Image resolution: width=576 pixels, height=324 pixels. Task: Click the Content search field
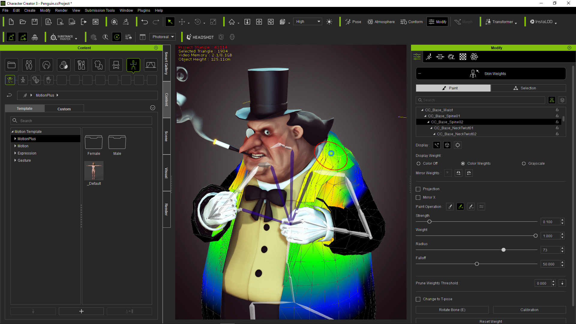[81, 121]
